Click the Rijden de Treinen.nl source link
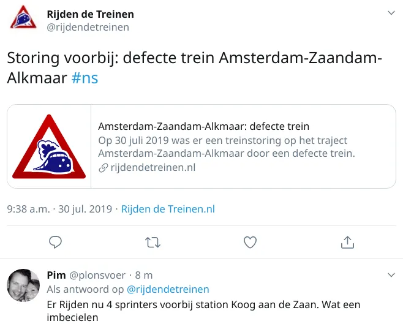This screenshot has height=324, width=403. [x=168, y=209]
